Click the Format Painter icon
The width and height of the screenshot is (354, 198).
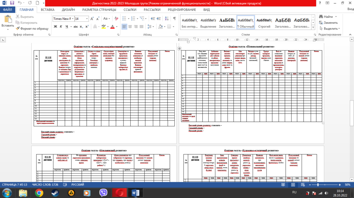pyautogui.click(x=18, y=28)
